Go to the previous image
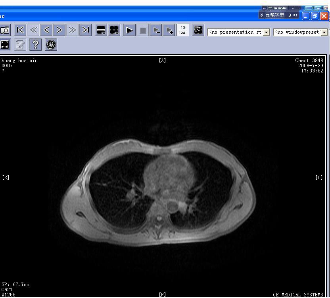Screen dimensions: 330x298 tap(47, 30)
